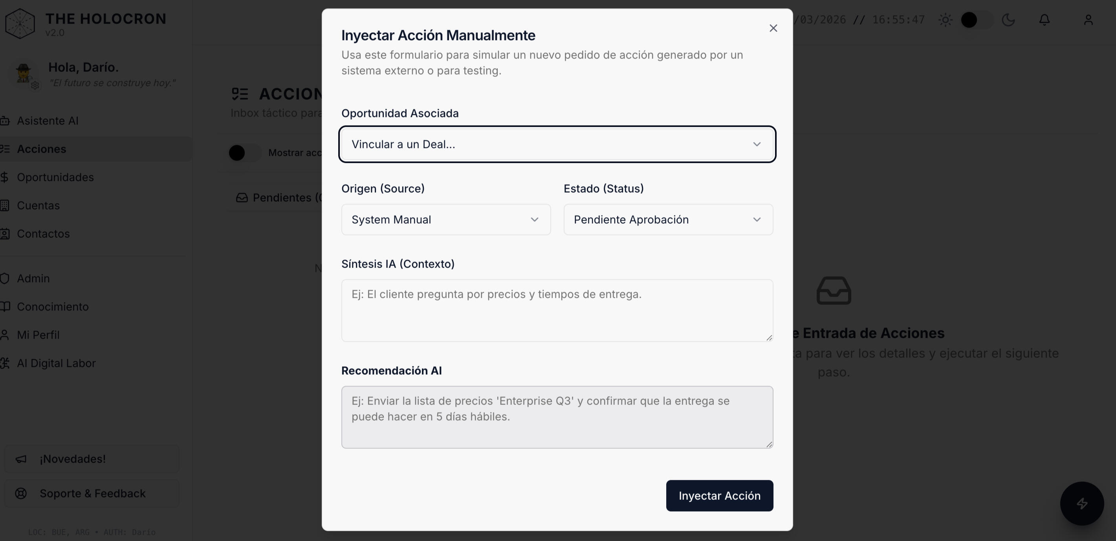
Task: Click the moon dark-mode icon
Action: pyautogui.click(x=1008, y=20)
